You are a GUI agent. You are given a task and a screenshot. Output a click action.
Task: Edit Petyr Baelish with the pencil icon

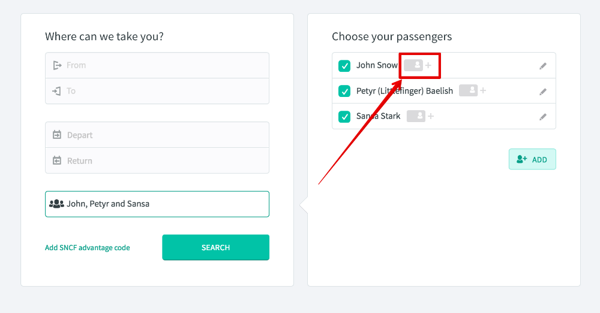pos(543,92)
